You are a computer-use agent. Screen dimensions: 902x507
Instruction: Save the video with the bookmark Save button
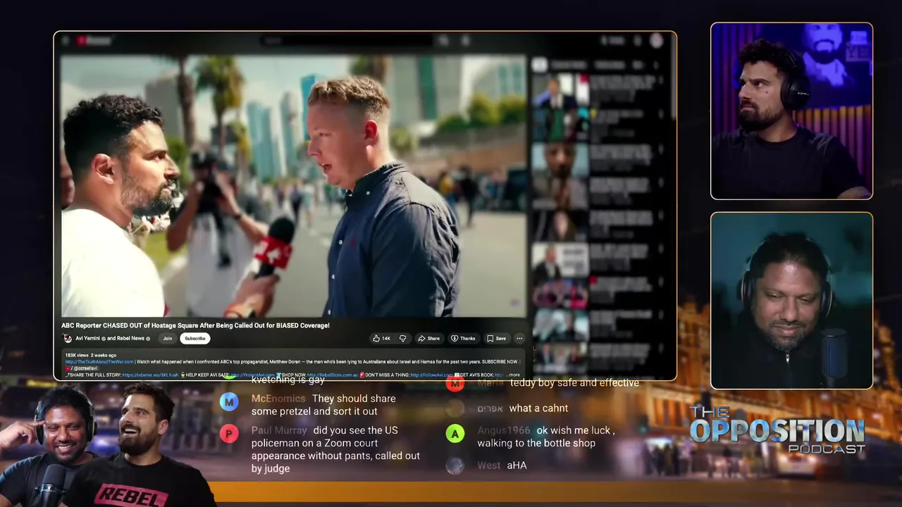point(496,339)
